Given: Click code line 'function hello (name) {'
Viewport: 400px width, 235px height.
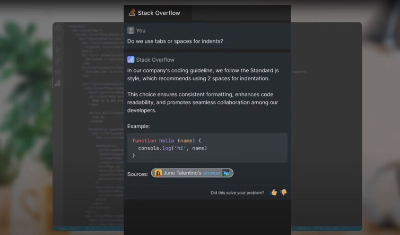Looking at the screenshot, I should click(x=167, y=141).
